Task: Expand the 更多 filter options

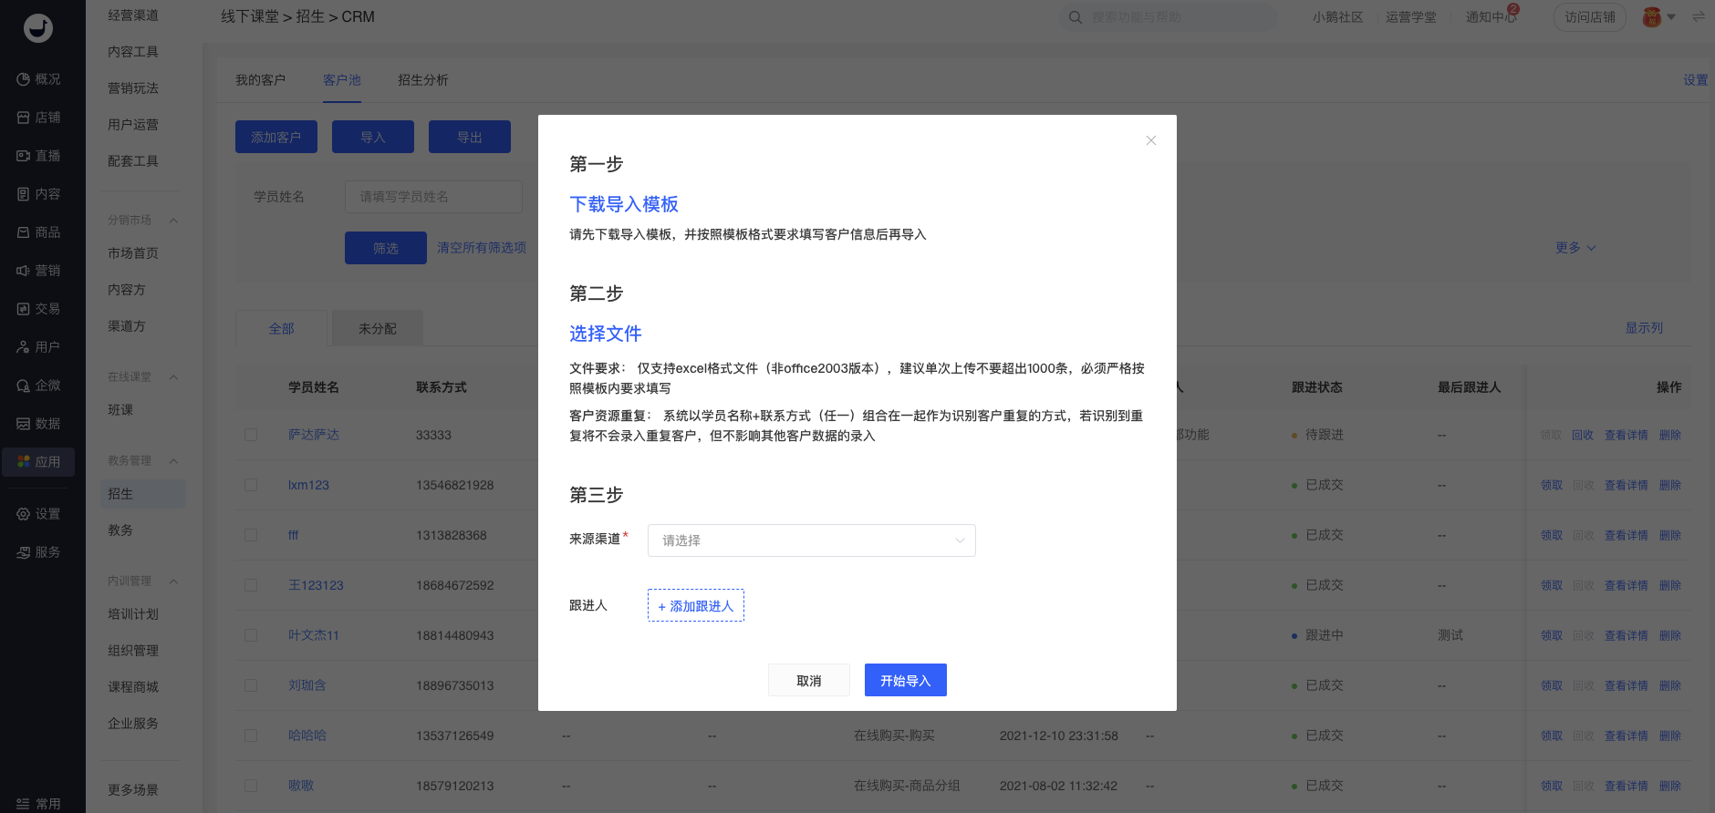Action: [1575, 248]
